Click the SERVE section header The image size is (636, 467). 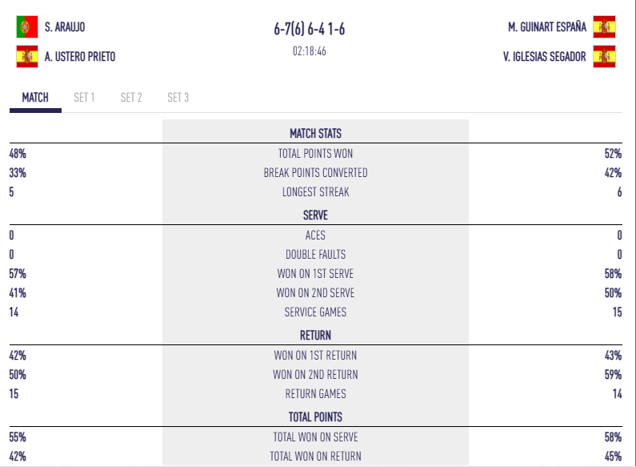pyautogui.click(x=315, y=215)
